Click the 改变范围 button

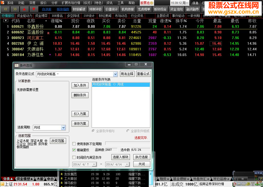coord(58,141)
